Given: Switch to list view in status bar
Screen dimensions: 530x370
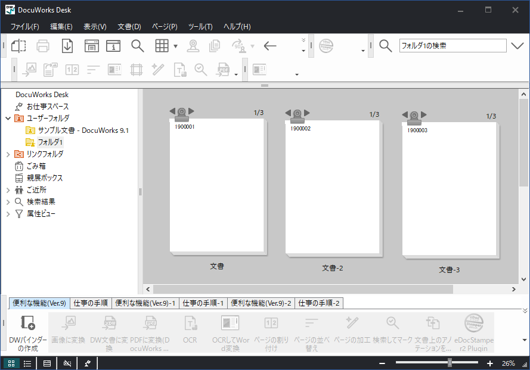Looking at the screenshot, I should coord(27,363).
